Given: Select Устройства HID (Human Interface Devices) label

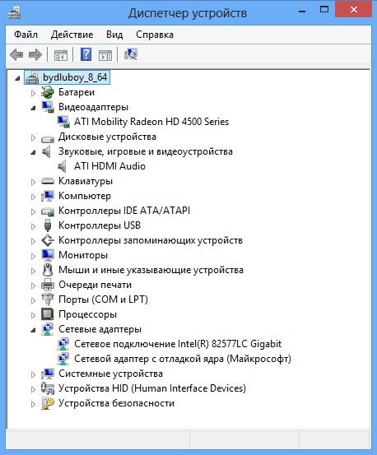Looking at the screenshot, I should point(152,388).
